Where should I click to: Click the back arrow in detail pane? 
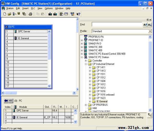(x=6, y=101)
